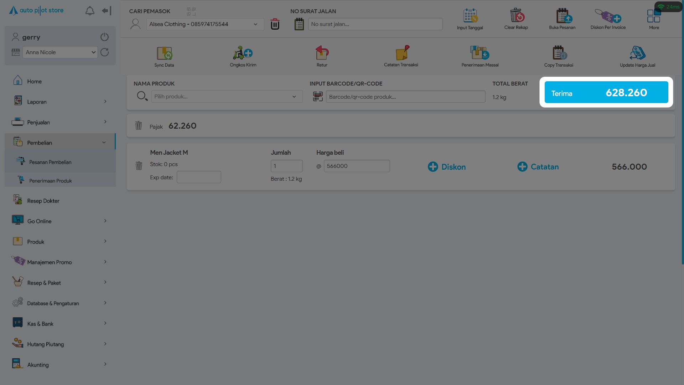The image size is (684, 385).
Task: Click the Harga beli input field
Action: [357, 166]
